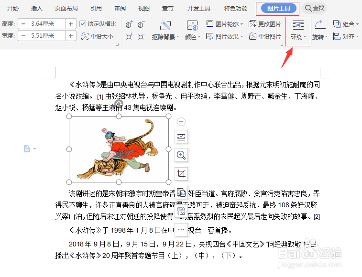Click the height field showing 3.64厘米

pos(47,24)
